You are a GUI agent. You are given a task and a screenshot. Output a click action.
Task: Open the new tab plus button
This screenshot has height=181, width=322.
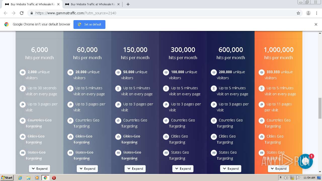point(128,4)
